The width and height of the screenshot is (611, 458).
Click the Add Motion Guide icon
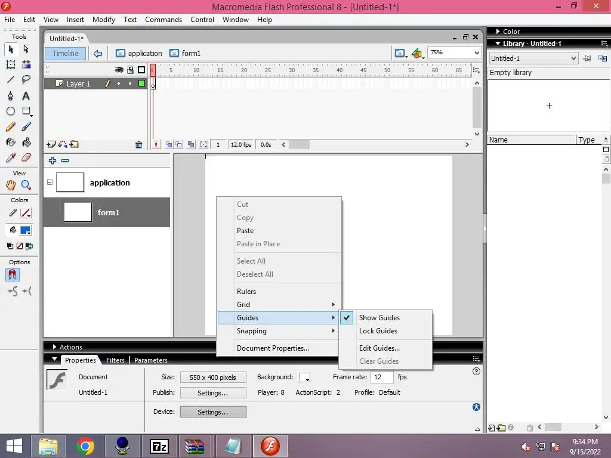click(x=62, y=144)
